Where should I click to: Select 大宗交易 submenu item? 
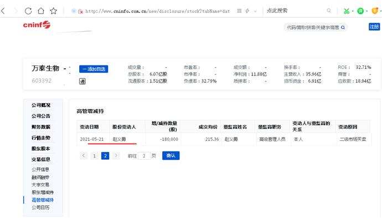40,185
